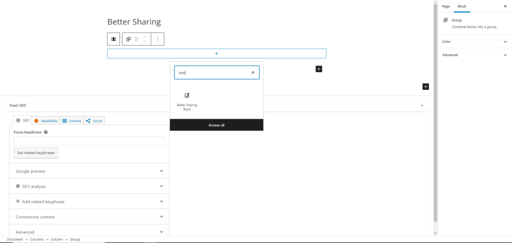Screen dimensions: 512x243
Task: Click the black plus button beside the inserter popup
Action: pyautogui.click(x=319, y=69)
